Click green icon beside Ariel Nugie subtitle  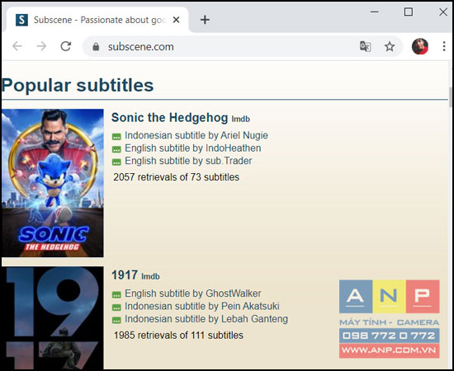116,137
